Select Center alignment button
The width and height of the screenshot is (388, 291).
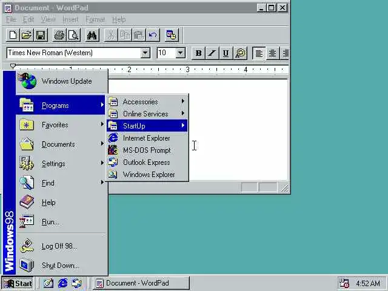[x=272, y=53]
